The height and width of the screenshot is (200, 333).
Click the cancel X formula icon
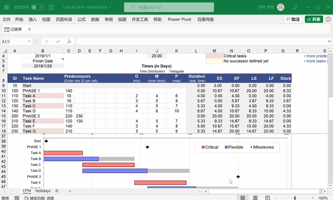(x=47, y=41)
